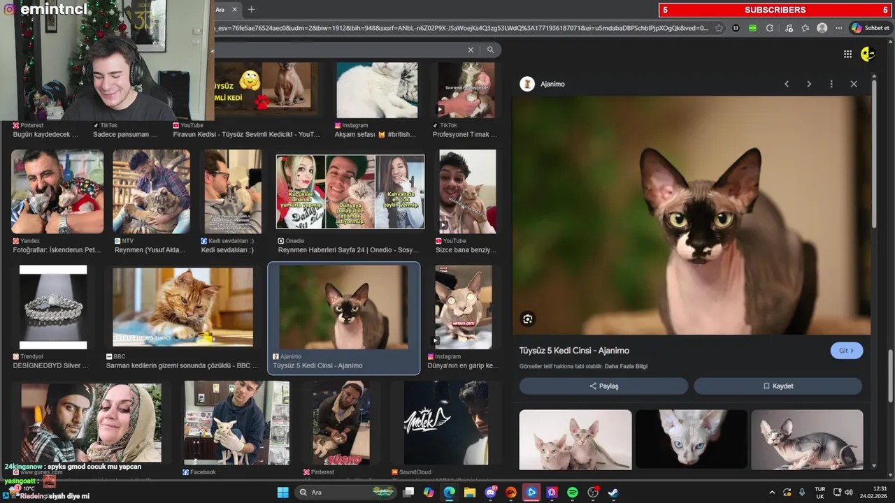Open the EA app from taskbar
Viewport: 895px width, 503px height.
(511, 493)
